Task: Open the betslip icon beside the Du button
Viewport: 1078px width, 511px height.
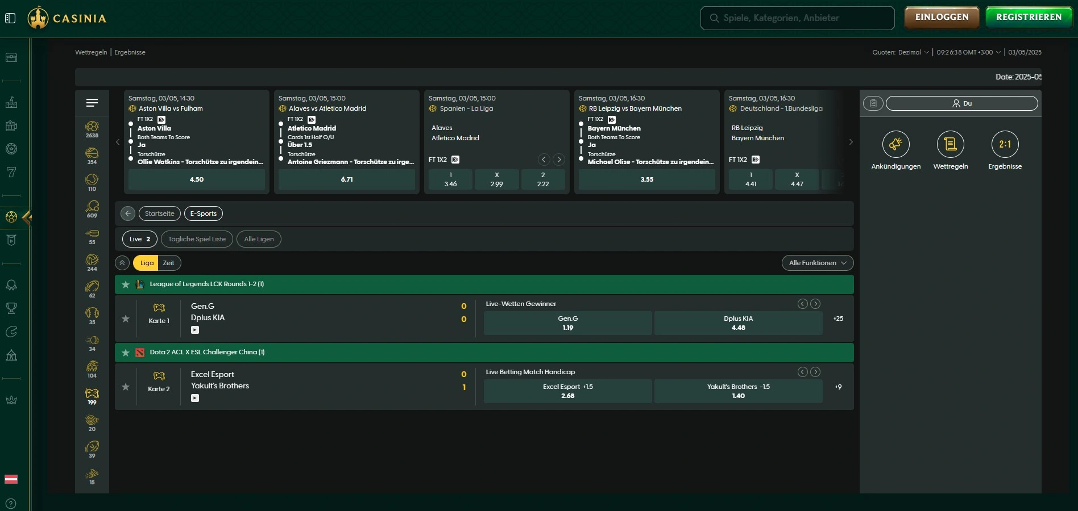Action: (x=873, y=103)
